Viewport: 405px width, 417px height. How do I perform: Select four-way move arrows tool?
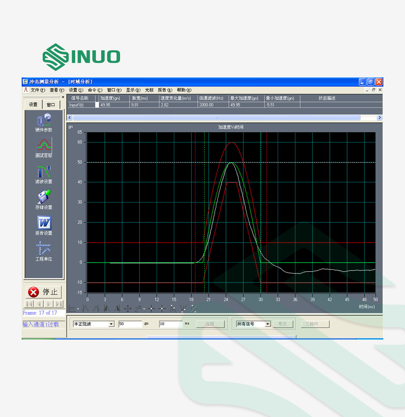click(x=128, y=309)
